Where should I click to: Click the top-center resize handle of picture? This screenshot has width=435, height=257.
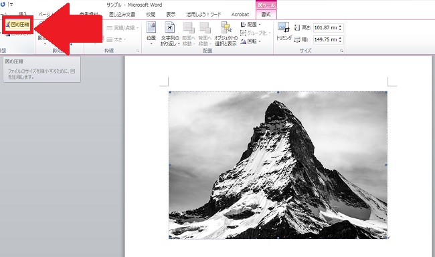click(278, 92)
